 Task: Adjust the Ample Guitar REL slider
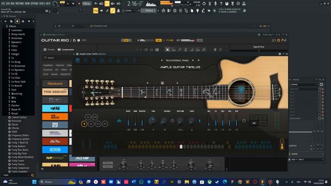(x=209, y=121)
